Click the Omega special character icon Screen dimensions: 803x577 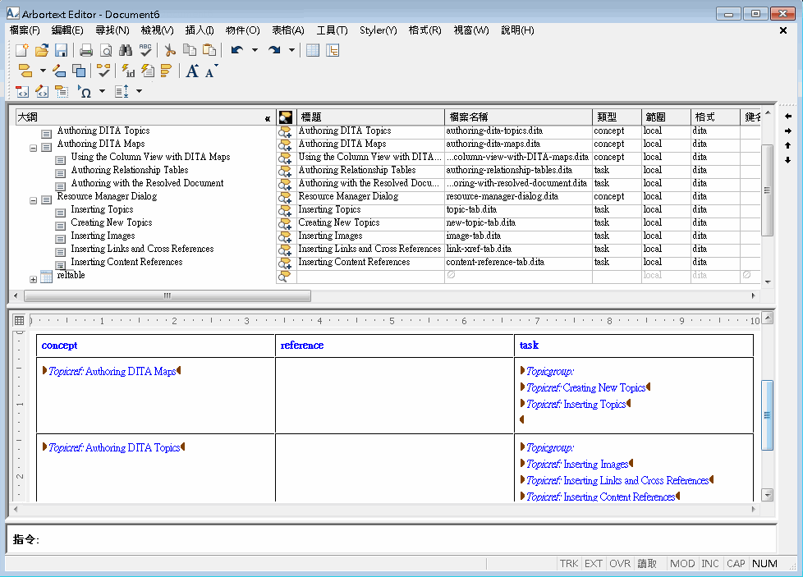click(x=85, y=92)
